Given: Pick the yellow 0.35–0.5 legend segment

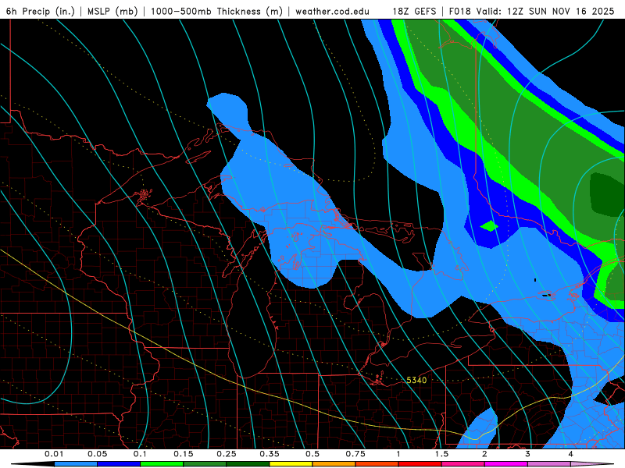Looking at the screenshot, I should pos(291,464).
